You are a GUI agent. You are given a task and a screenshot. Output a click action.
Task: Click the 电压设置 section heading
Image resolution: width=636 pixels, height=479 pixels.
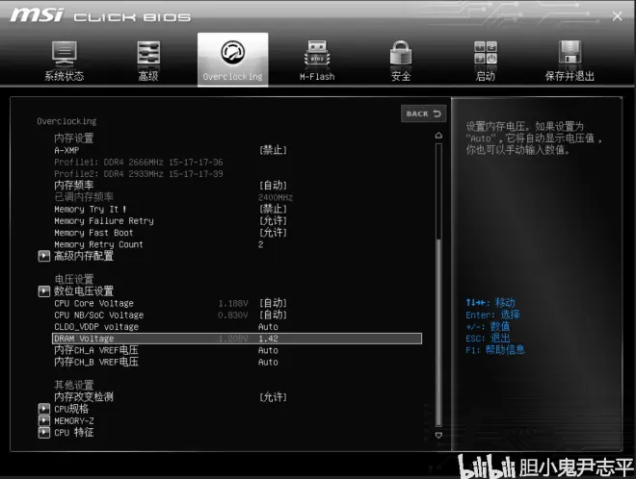point(74,279)
